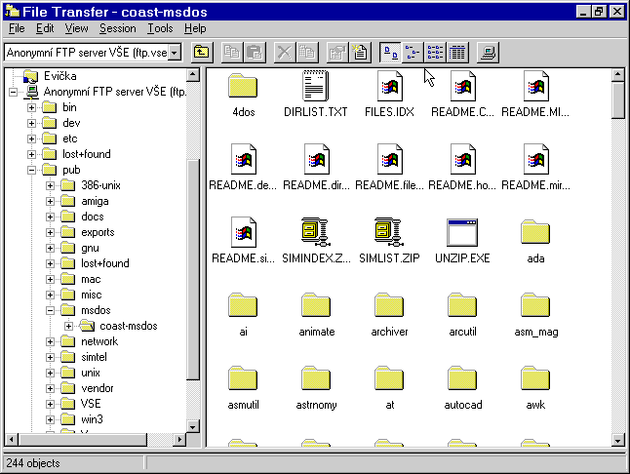Expand the simtel folder node
The image size is (630, 474).
[50, 357]
